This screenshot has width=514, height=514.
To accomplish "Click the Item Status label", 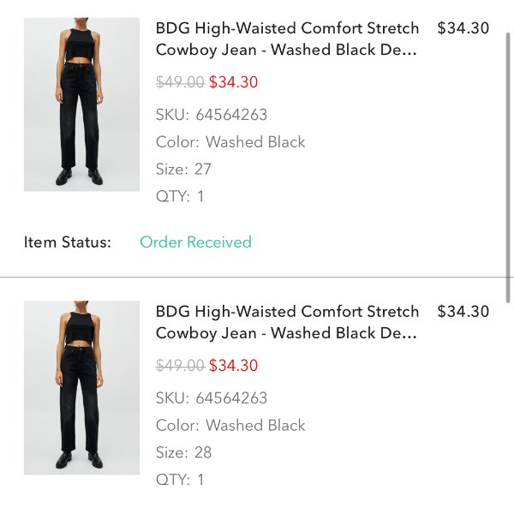I will [68, 242].
